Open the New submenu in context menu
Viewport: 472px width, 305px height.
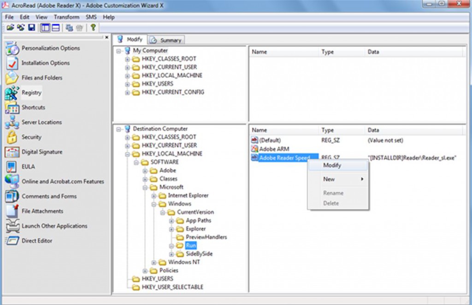tap(338, 179)
